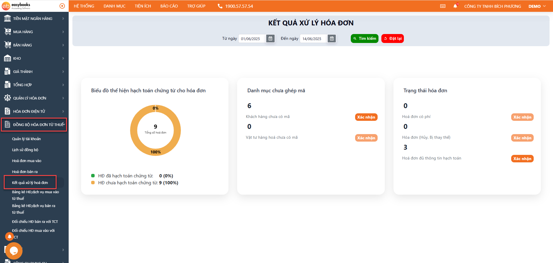Click the Quản lý hóa đơn gear icon
553x263 pixels.
8,98
